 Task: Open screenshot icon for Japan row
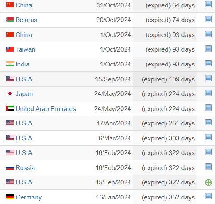(x=208, y=93)
